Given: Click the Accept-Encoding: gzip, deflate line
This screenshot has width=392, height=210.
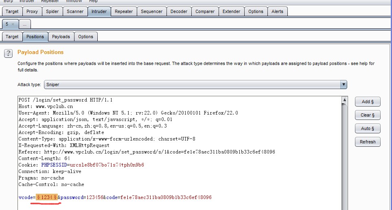Looking at the screenshot, I should tap(61, 132).
